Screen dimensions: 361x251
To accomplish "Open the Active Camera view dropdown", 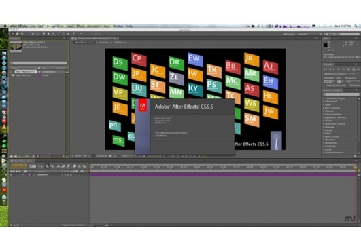I will (x=156, y=156).
